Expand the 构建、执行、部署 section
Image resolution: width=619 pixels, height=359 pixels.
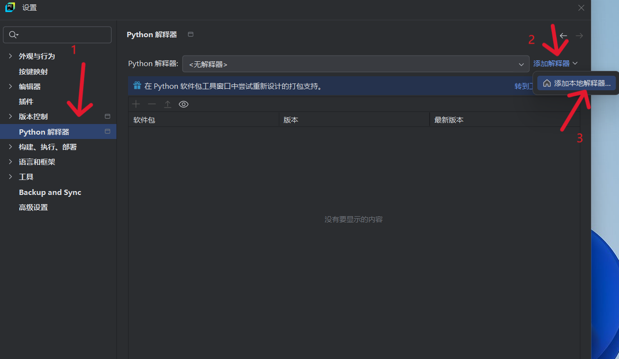click(10, 147)
